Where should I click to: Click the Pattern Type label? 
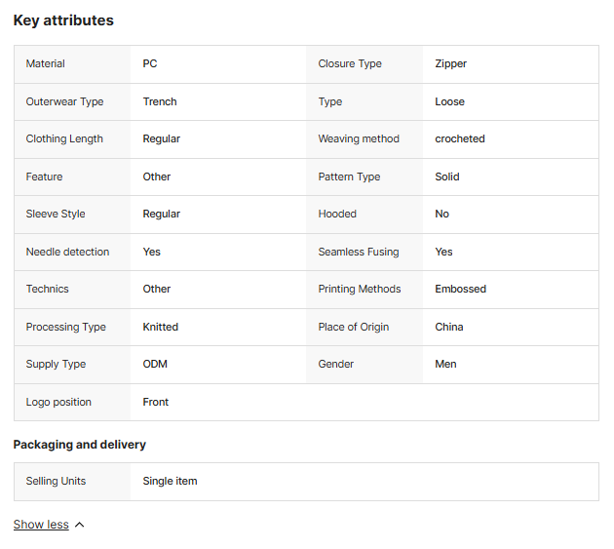click(x=349, y=176)
